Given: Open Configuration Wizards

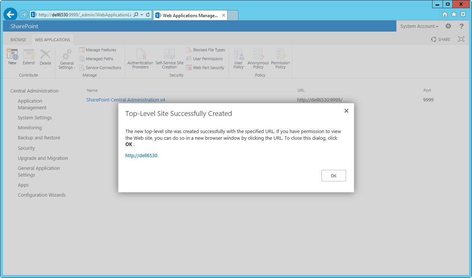Looking at the screenshot, I should pyautogui.click(x=42, y=195).
